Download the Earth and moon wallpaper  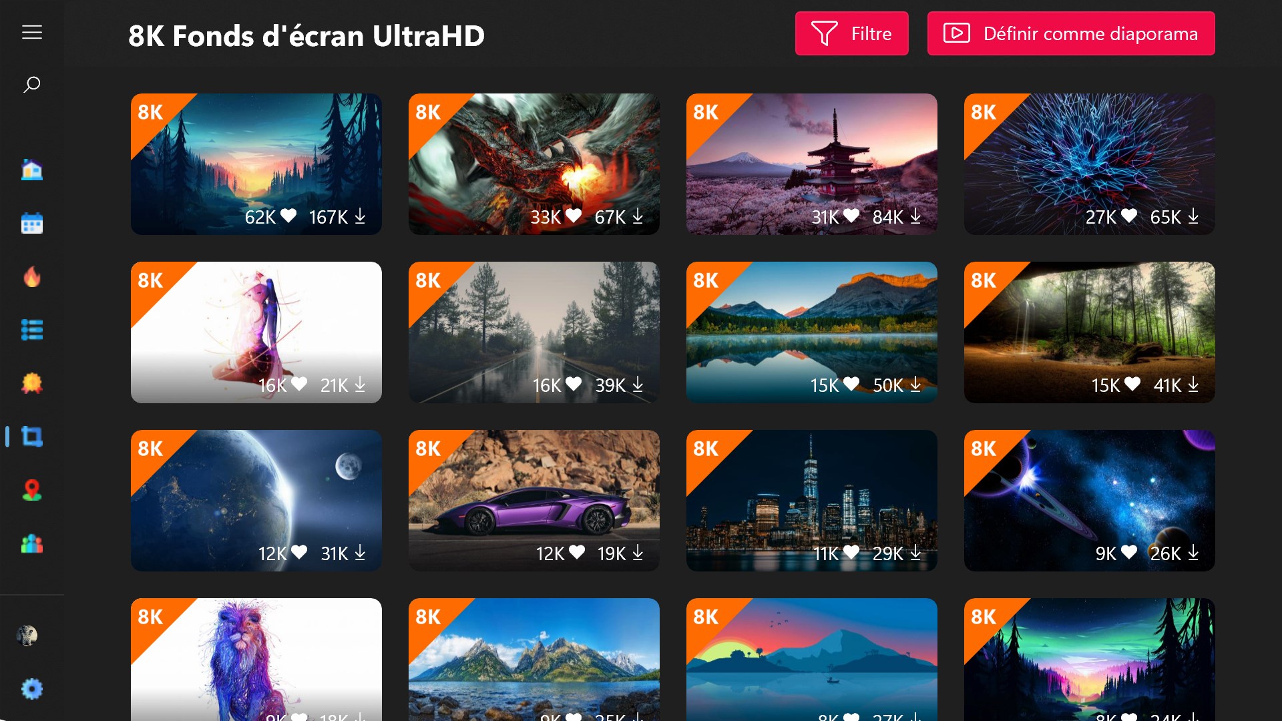click(360, 552)
